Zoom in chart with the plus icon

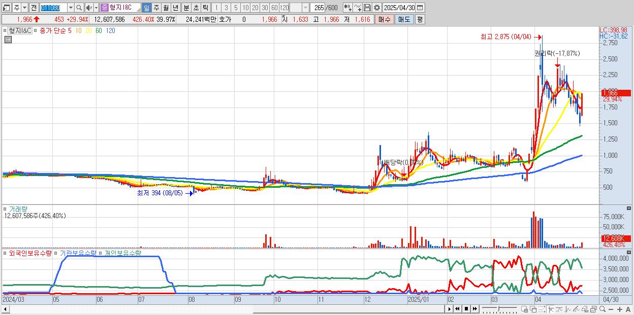click(620, 309)
